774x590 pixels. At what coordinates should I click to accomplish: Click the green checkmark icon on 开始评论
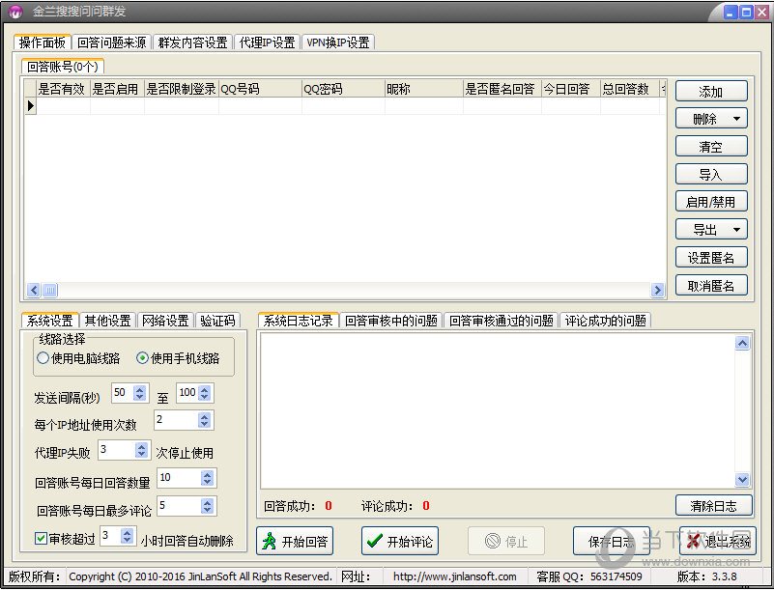(x=375, y=541)
